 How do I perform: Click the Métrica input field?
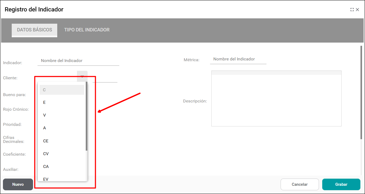[x=238, y=59]
